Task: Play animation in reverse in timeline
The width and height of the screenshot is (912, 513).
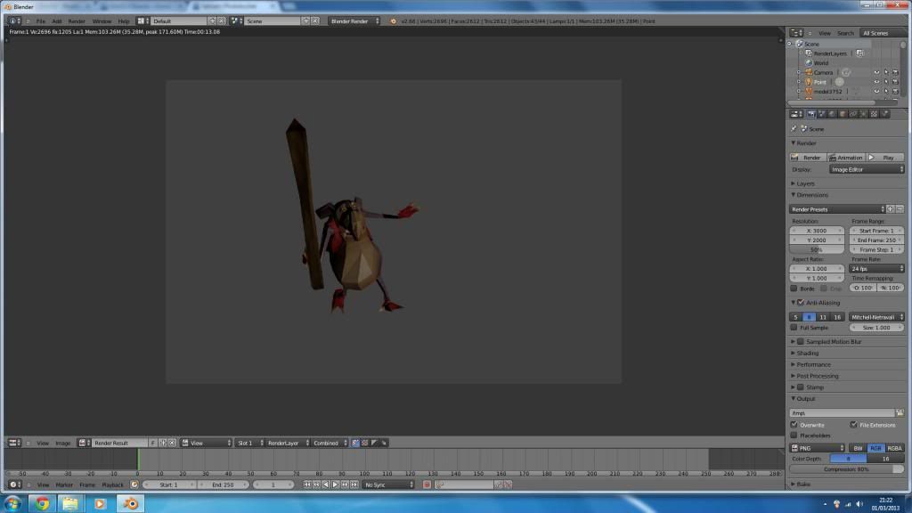Action: (x=326, y=484)
